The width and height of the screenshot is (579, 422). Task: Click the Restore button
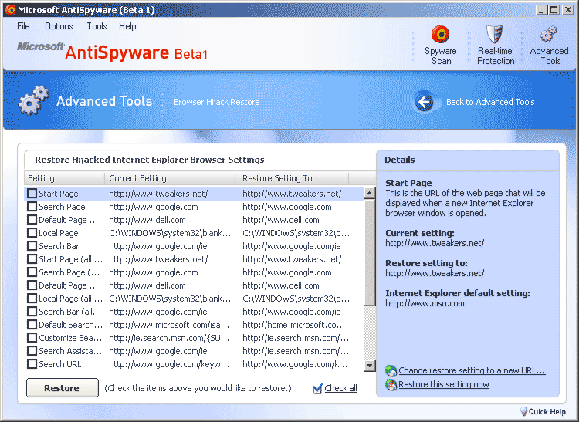point(62,388)
